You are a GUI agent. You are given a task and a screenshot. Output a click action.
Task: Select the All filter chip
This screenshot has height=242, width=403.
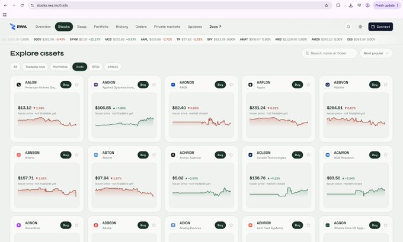(15, 67)
